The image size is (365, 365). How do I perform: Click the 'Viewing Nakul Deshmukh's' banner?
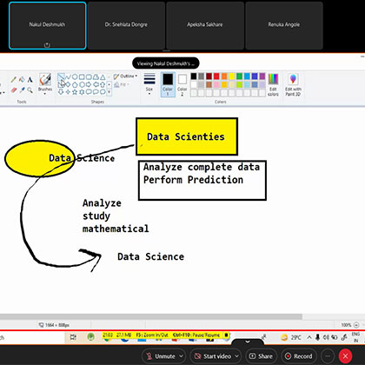(x=166, y=63)
